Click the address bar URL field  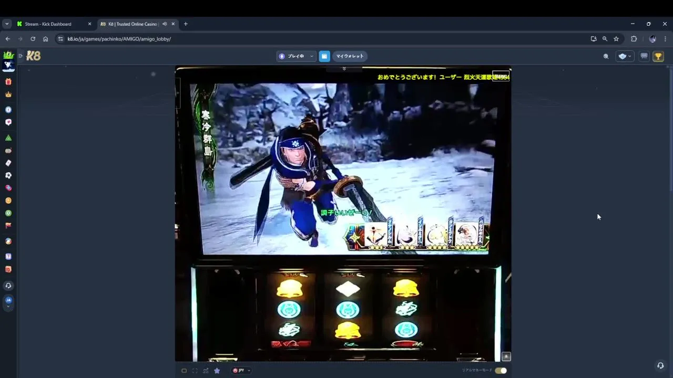(321, 39)
